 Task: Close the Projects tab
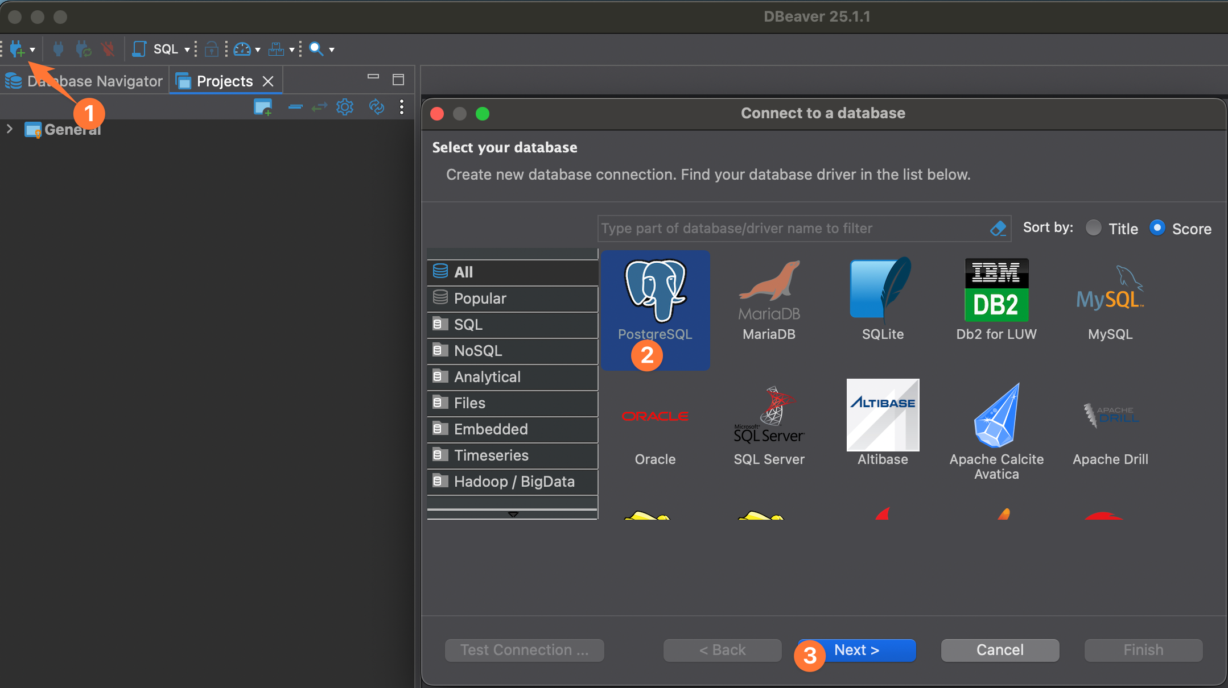click(268, 81)
